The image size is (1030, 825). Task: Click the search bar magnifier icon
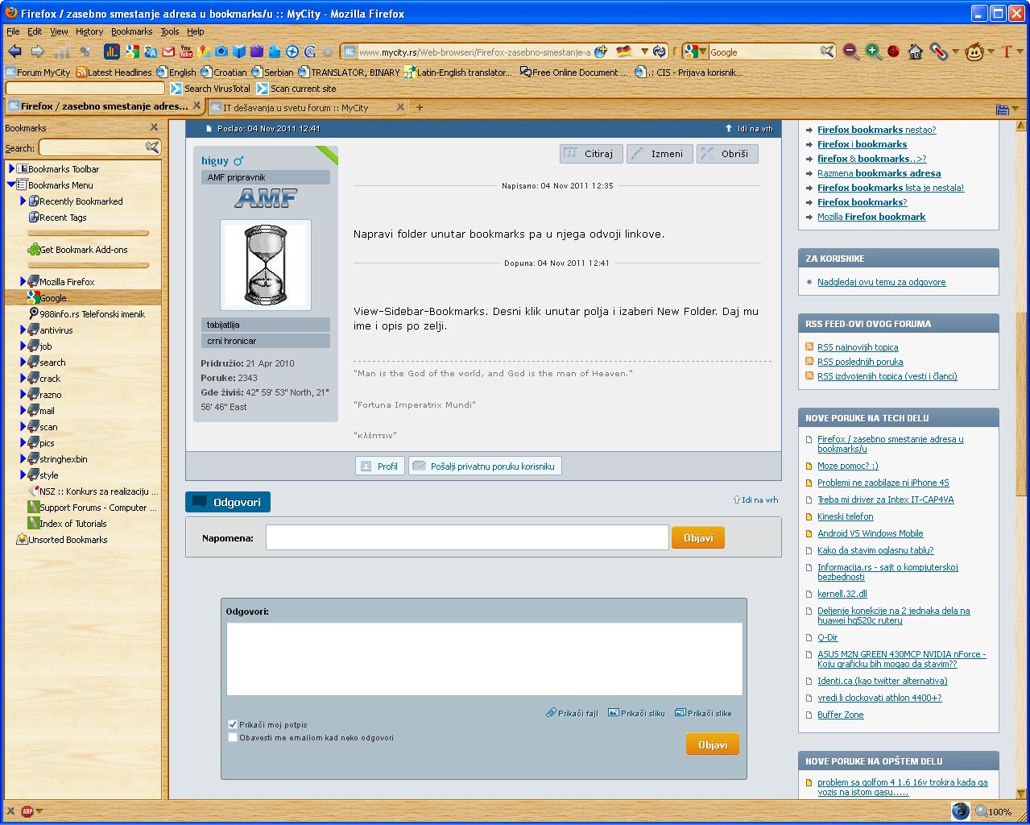827,52
